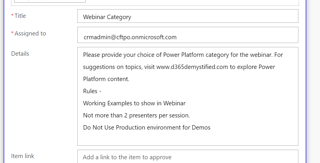Place cursor on www.d365demystified.com text

(x=192, y=67)
